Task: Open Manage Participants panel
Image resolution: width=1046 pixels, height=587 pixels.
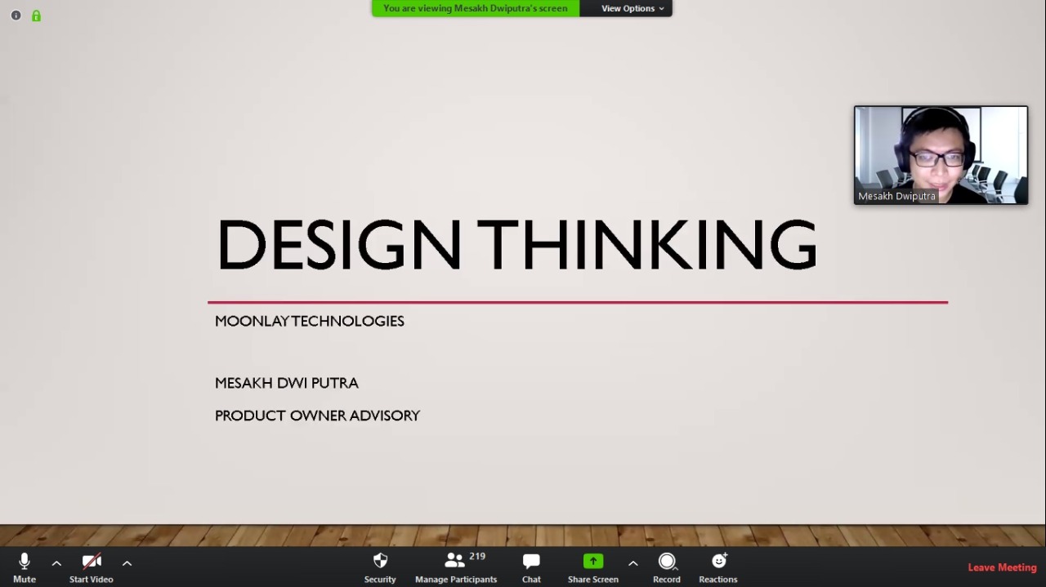Action: (455, 567)
